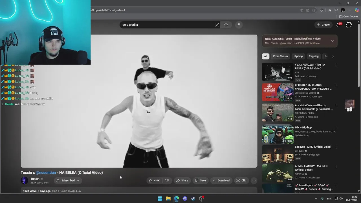Open YouTube notifications bell

pyautogui.click(x=338, y=25)
